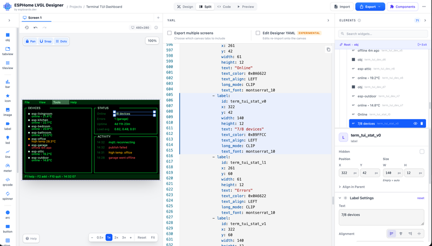The height and width of the screenshot is (246, 432).
Task: Select the meter widget icon
Action: point(8,168)
